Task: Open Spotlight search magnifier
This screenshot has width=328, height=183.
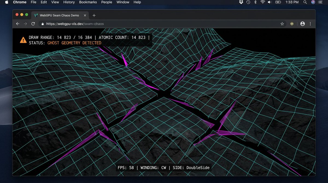Action: [x=305, y=2]
